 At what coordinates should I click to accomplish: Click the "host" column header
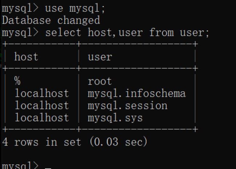(26, 57)
